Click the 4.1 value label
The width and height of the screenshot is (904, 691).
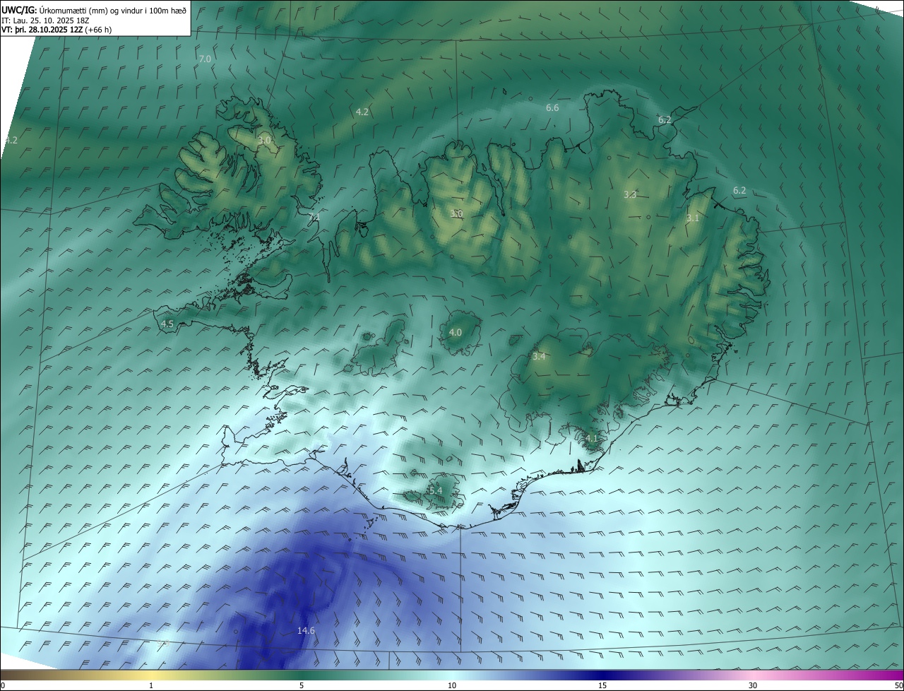click(591, 438)
